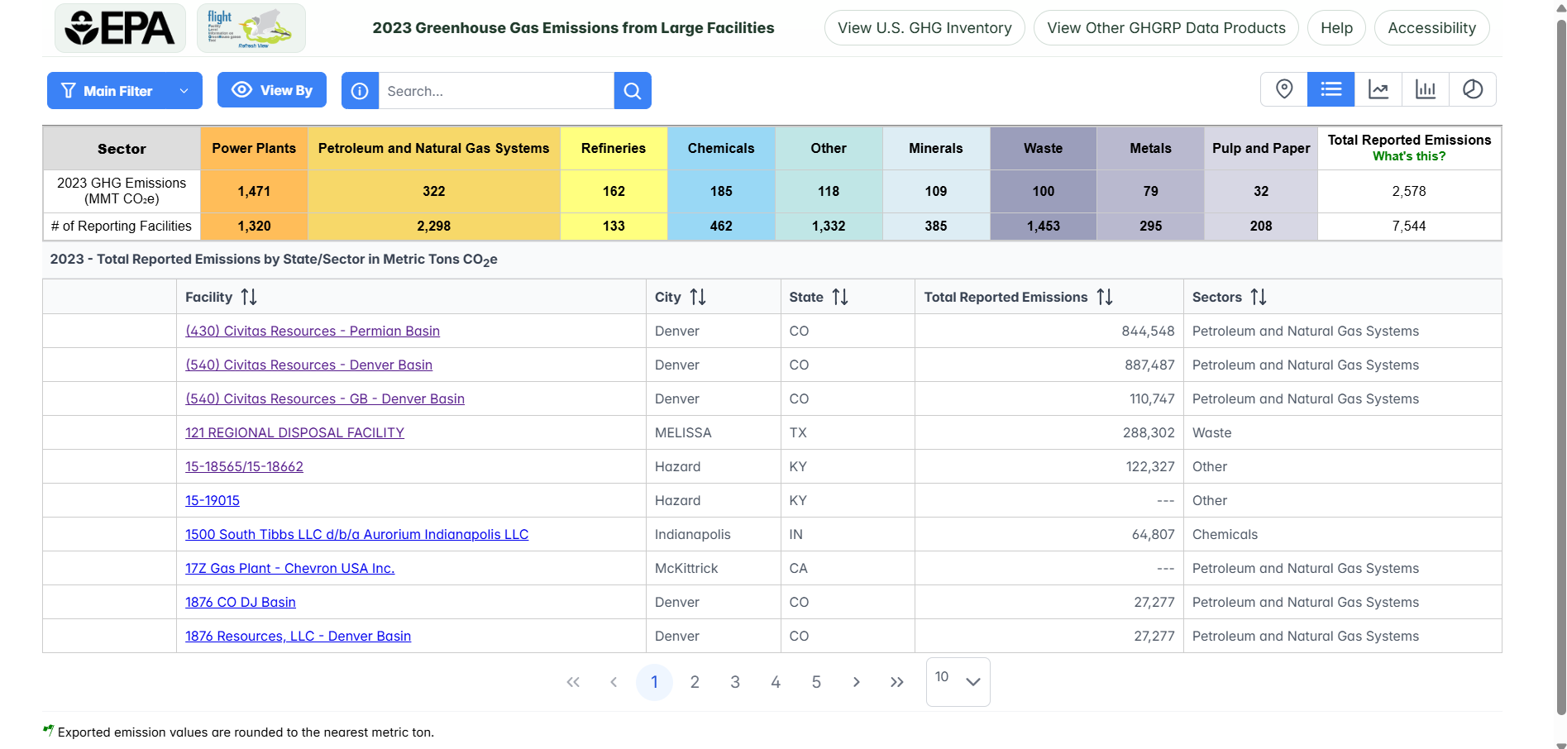The image size is (1567, 749).
Task: Open the line chart trend view
Action: [1378, 89]
